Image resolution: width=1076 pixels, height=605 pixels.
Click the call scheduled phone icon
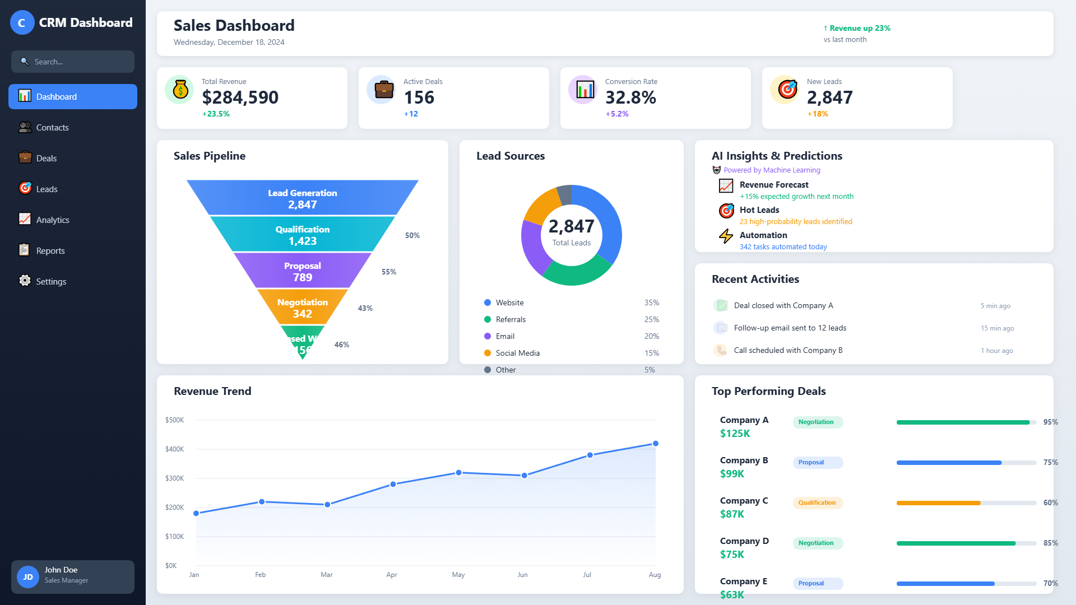point(721,350)
